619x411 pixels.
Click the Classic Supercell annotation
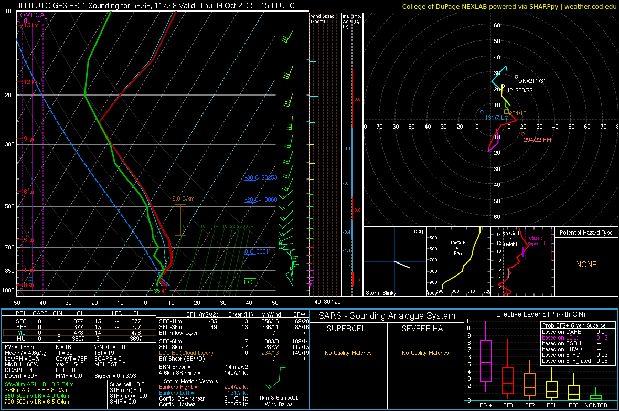point(536,241)
